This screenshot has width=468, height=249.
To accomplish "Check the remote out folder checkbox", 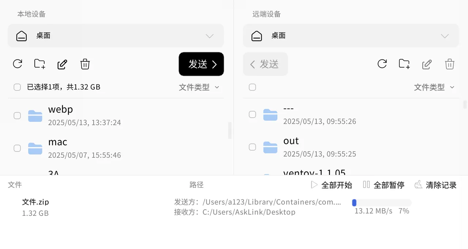I will (252, 147).
